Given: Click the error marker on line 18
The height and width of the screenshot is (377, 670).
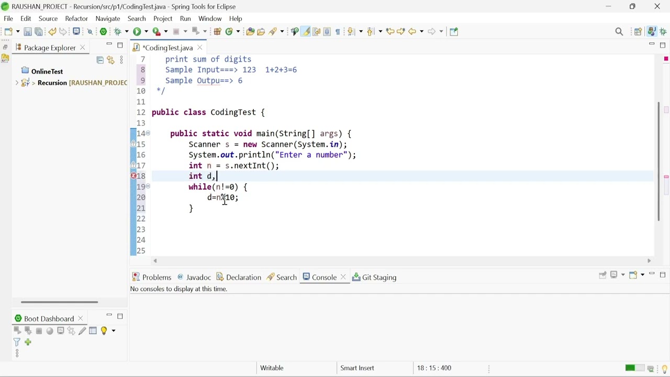Looking at the screenshot, I should [x=133, y=176].
